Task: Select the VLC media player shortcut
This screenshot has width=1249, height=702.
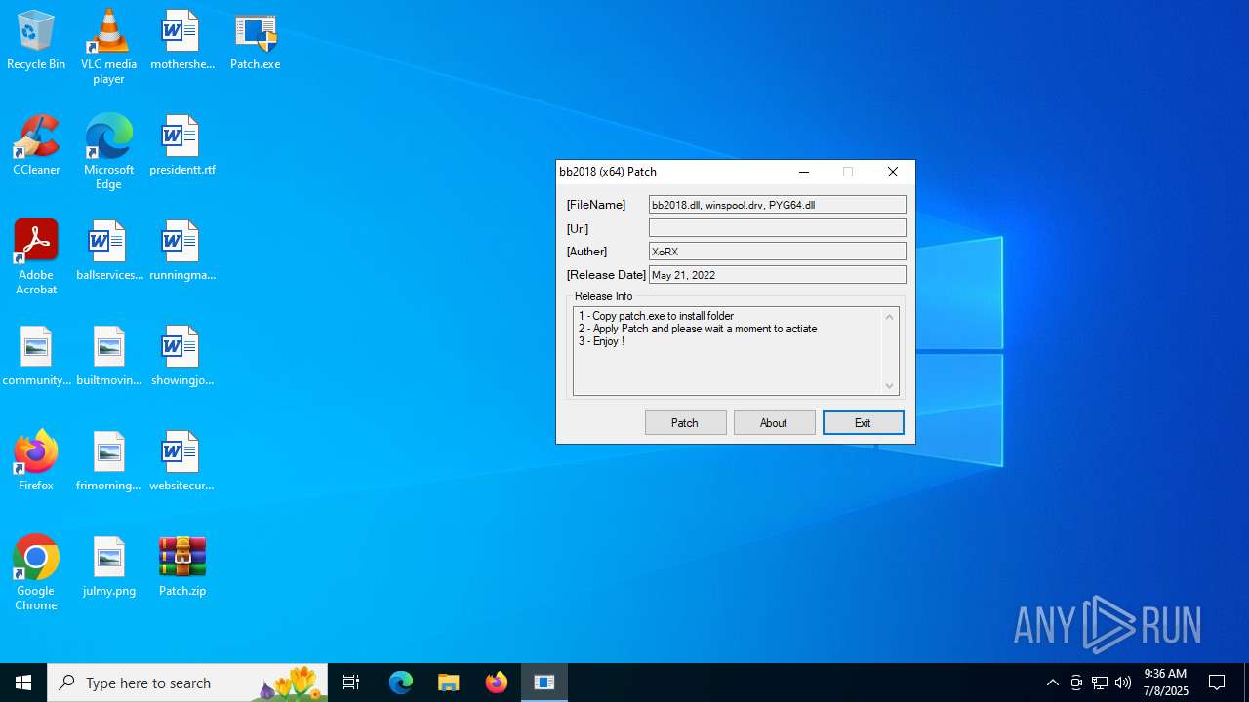Action: point(108,47)
